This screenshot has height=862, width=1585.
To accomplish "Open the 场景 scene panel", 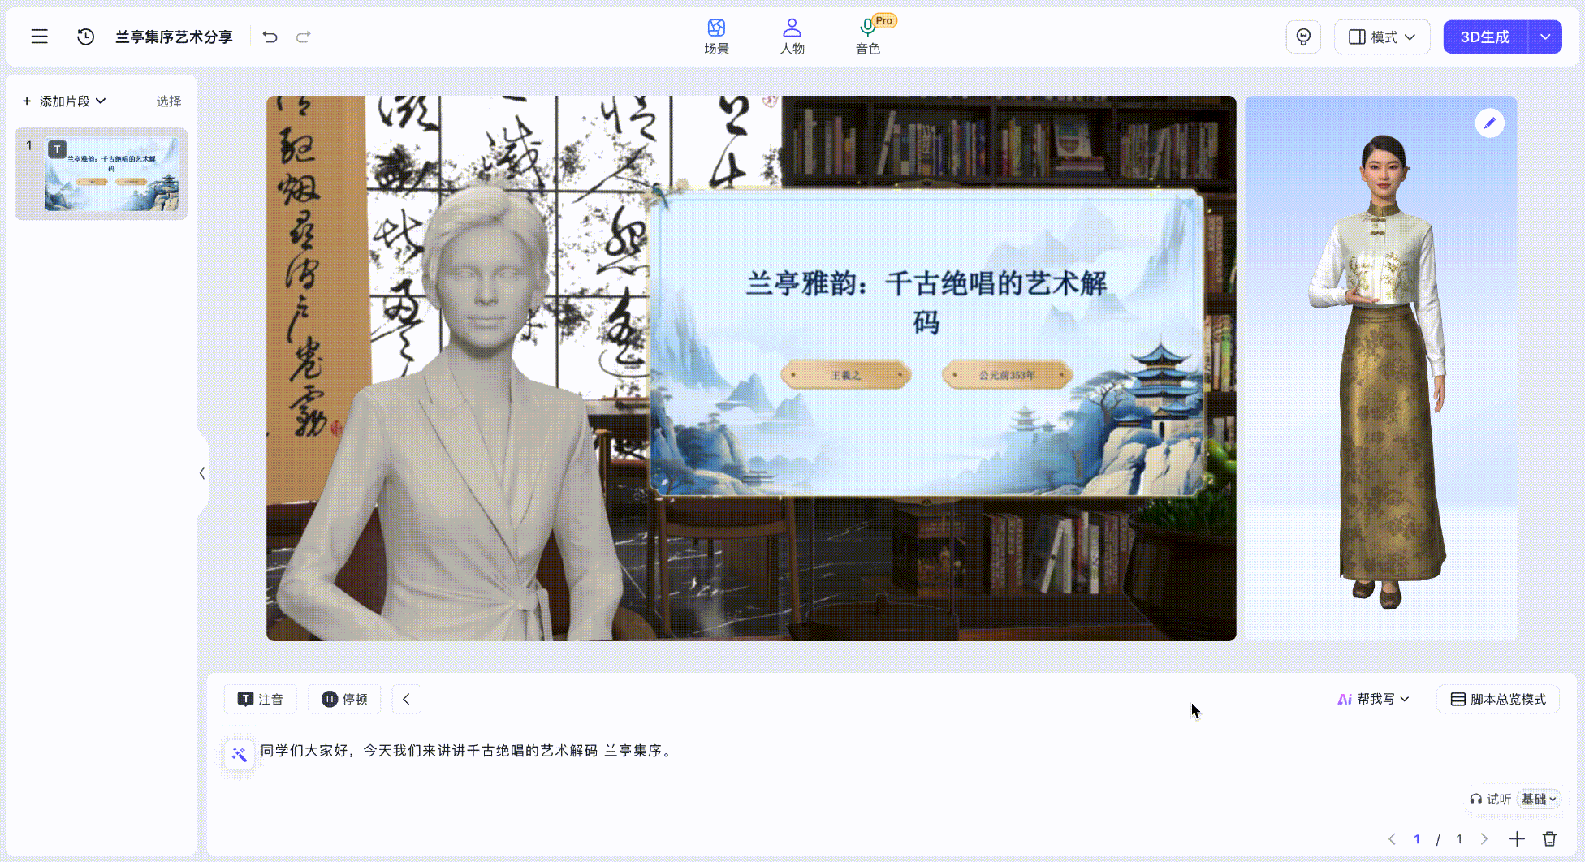I will [x=717, y=37].
